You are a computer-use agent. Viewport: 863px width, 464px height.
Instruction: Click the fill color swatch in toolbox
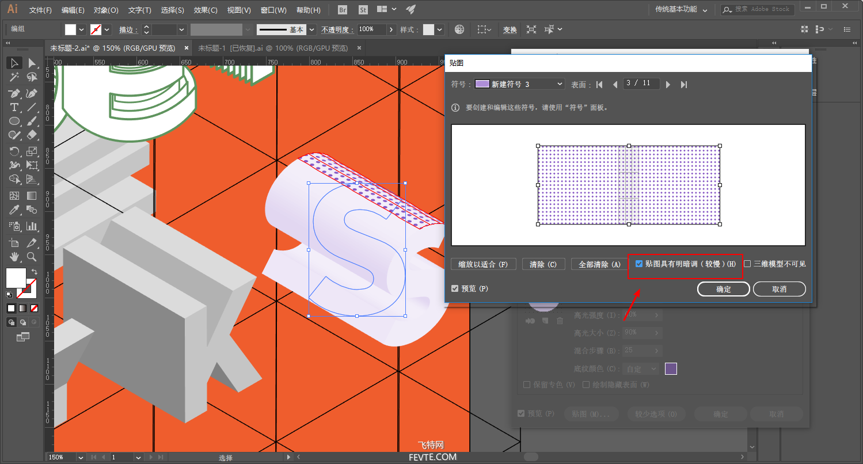(16, 277)
